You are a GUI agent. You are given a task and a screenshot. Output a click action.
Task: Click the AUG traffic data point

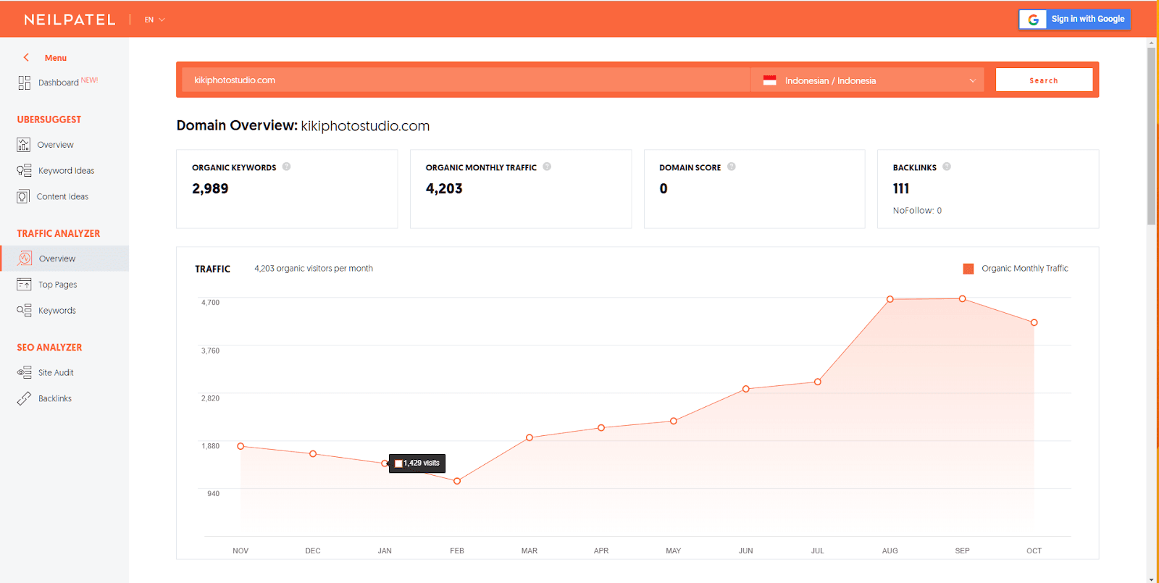click(890, 299)
